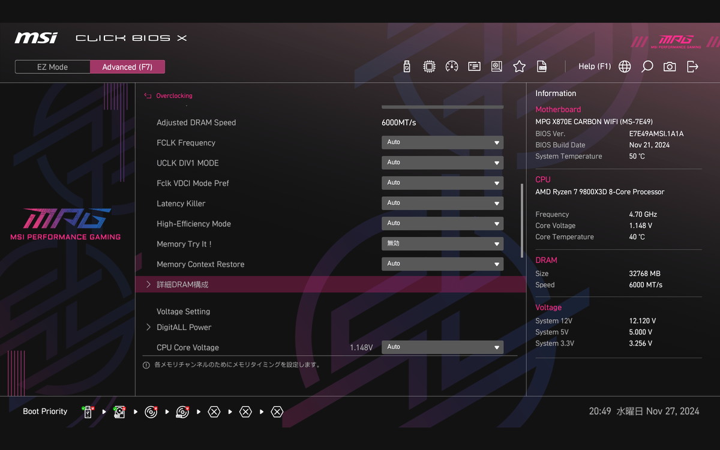Open Favorites with the star icon

[519, 67]
